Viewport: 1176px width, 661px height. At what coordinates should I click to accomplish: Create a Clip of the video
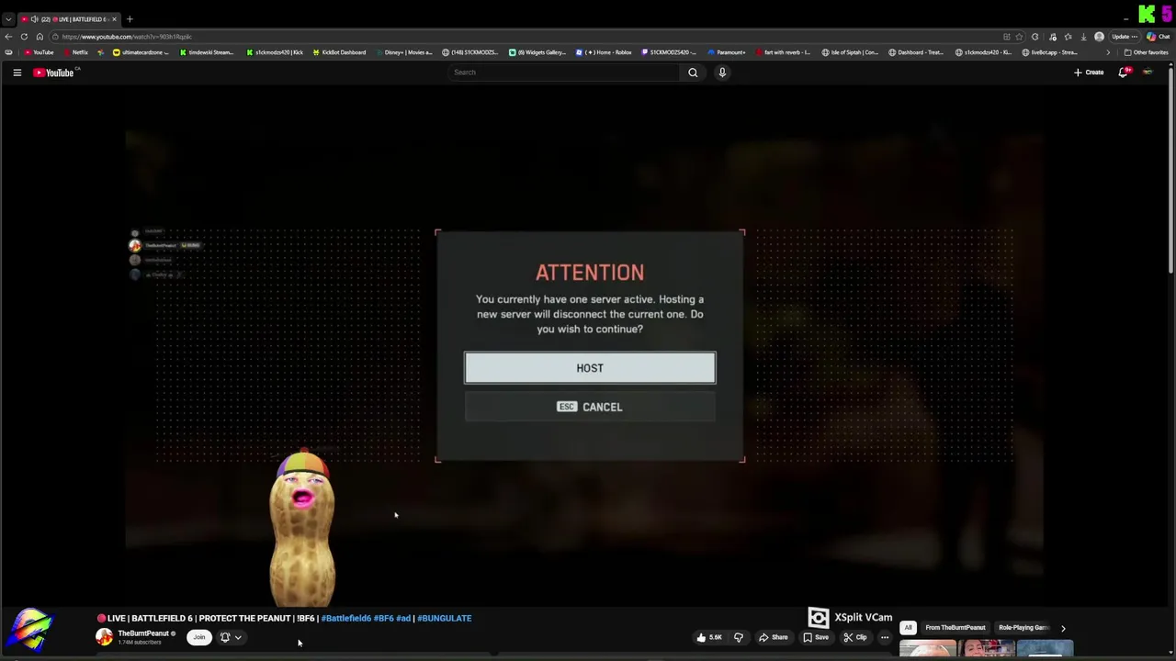[854, 637]
